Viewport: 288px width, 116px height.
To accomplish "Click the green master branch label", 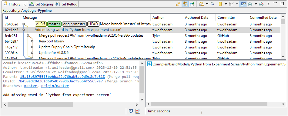I will pyautogui.click(x=54, y=24).
